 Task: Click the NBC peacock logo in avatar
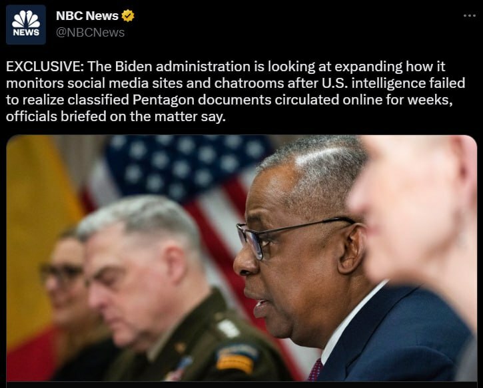coord(26,19)
